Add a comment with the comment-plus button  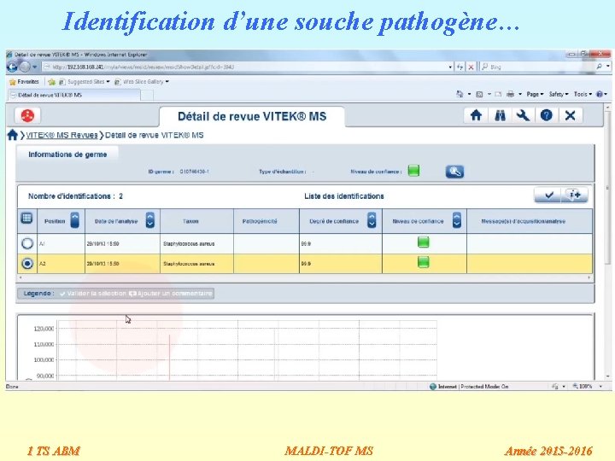tap(575, 195)
